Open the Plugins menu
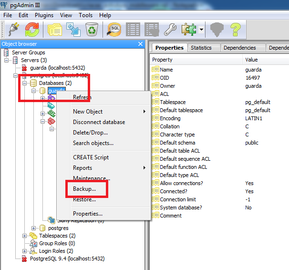The image size is (289, 270). (x=44, y=15)
